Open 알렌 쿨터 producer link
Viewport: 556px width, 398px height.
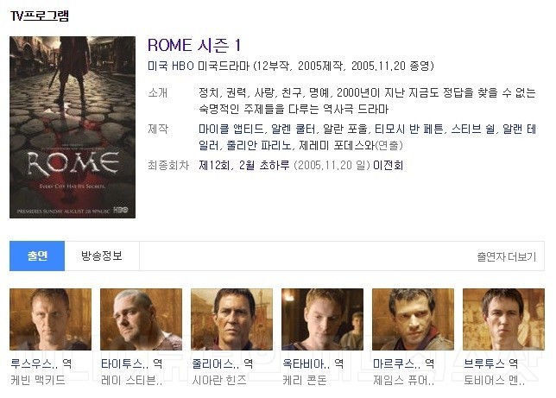(x=293, y=130)
